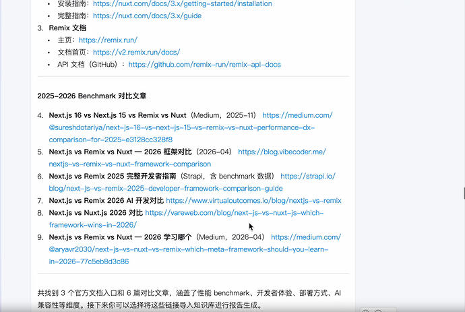Click the 'blog/next-js-vs-remix-2025-developer' link line
The height and width of the screenshot is (312, 465).
[166, 188]
